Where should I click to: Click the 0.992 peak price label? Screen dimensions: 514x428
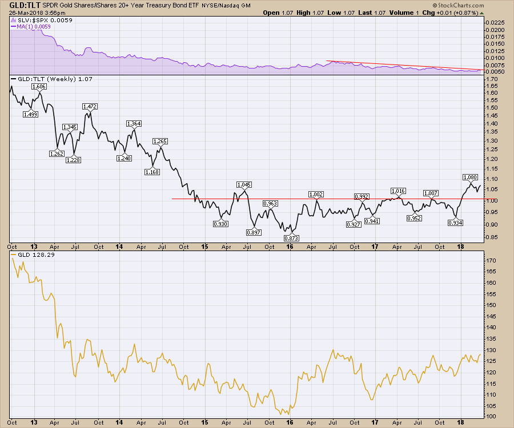pyautogui.click(x=362, y=197)
